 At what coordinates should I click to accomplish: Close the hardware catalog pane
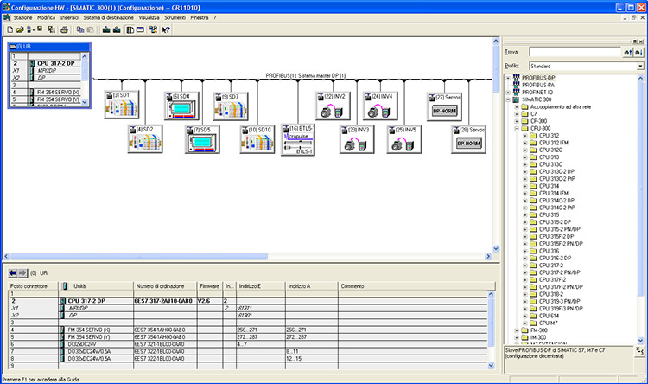tap(641, 42)
